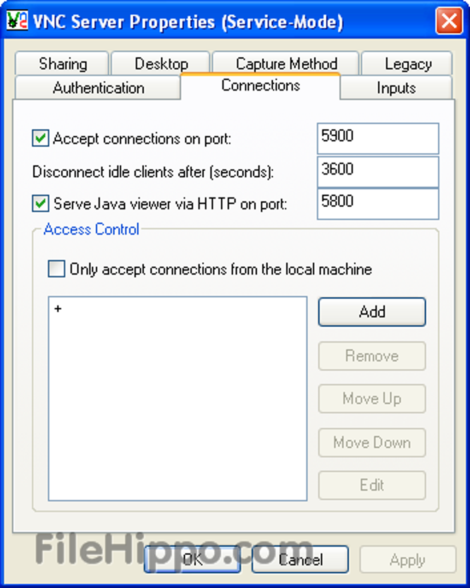470x588 pixels.
Task: Focus the idle timeout field showing 3600
Action: pos(377,171)
